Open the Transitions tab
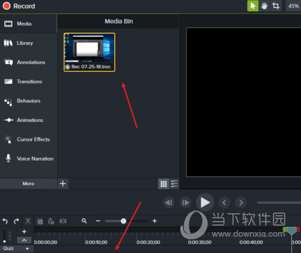 pos(28,82)
